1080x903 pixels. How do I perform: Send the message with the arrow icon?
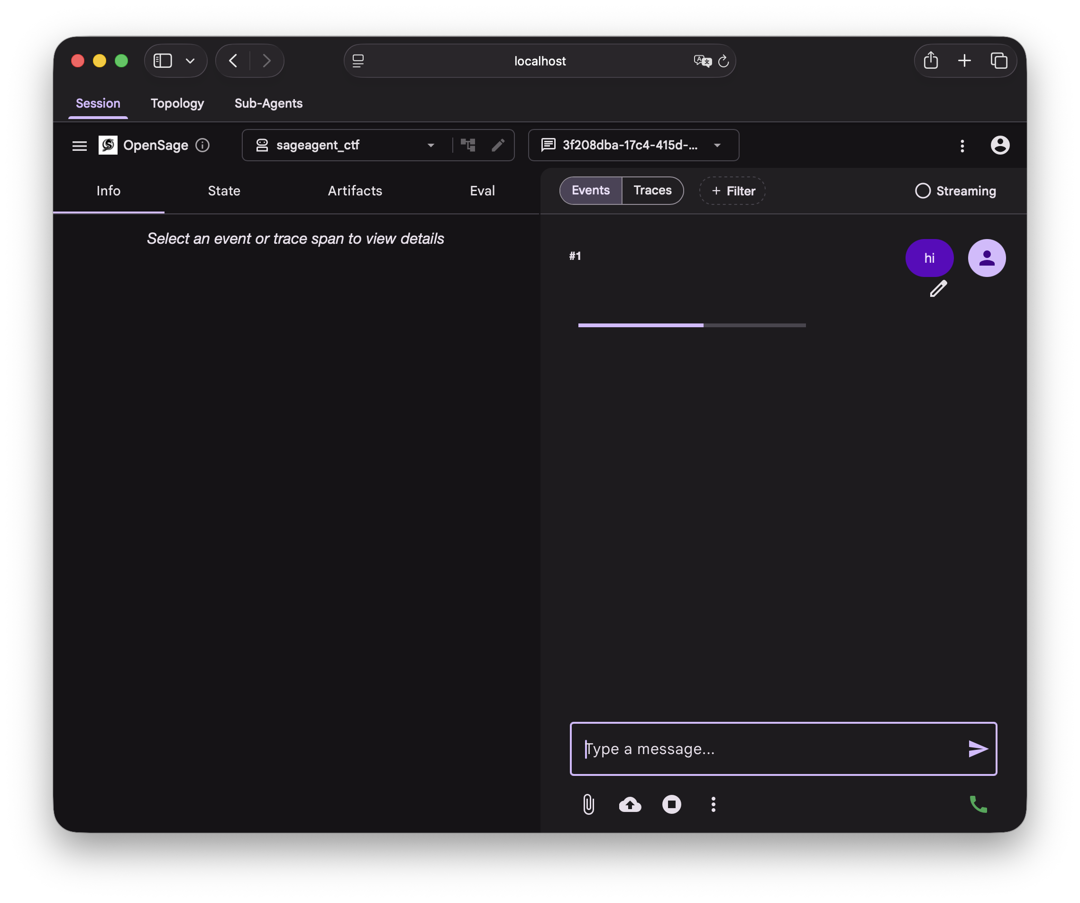pos(978,749)
